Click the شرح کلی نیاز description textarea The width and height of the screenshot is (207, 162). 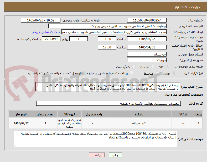(x=108, y=87)
